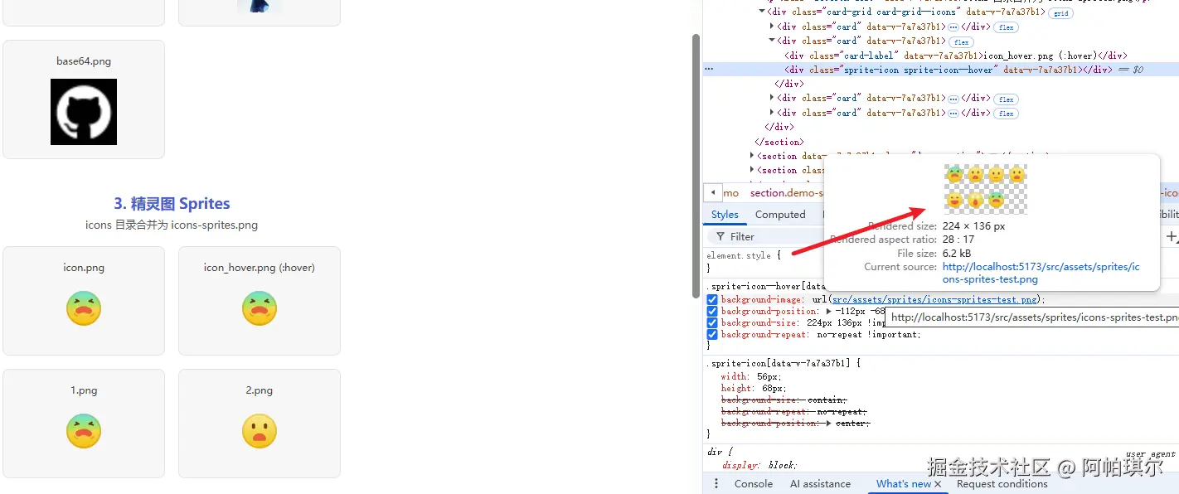
Task: Switch to AI assistance tab
Action: point(820,484)
